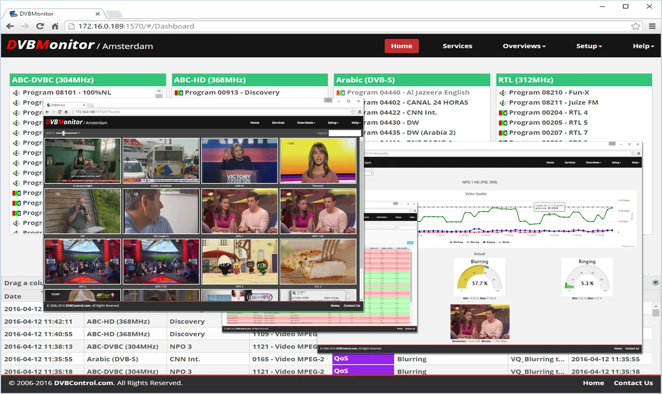Open Services in the Thumbs window navbar
662x394 pixels.
(x=278, y=123)
